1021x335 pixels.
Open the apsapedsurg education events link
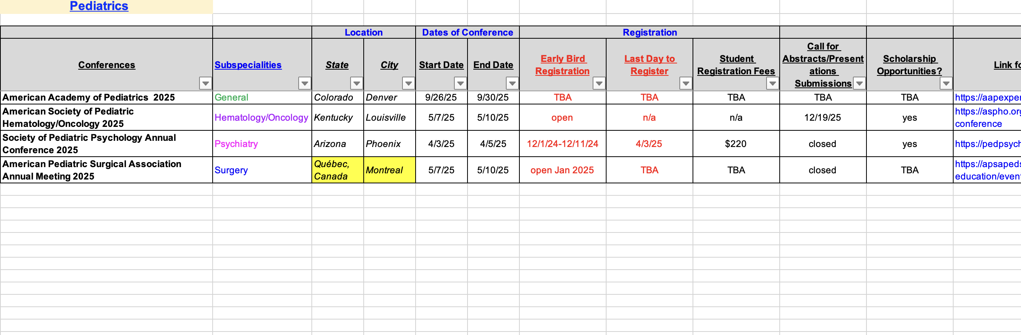[x=988, y=170]
